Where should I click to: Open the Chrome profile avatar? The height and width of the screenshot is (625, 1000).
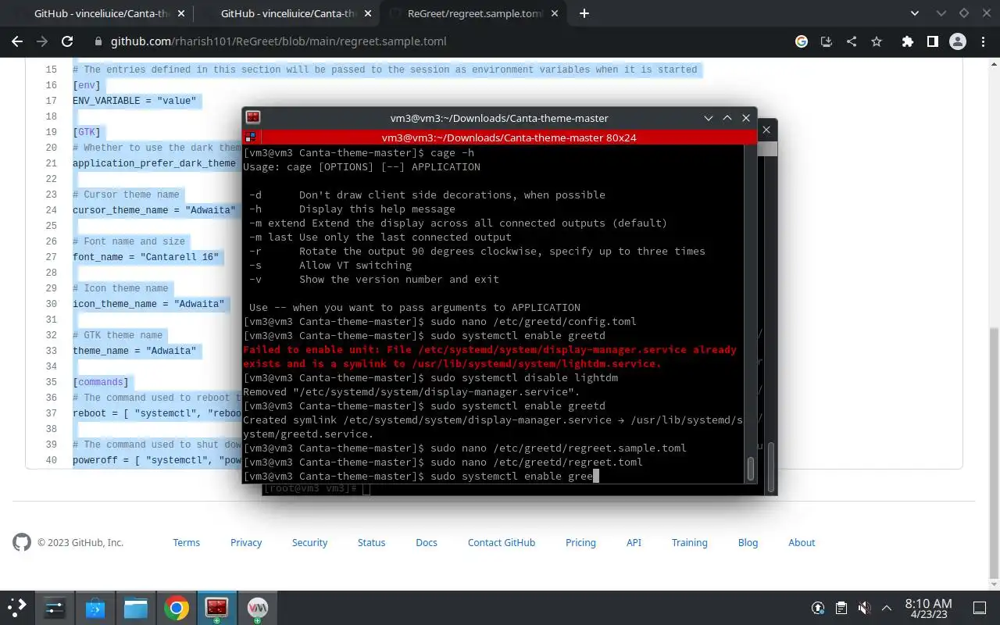(957, 41)
